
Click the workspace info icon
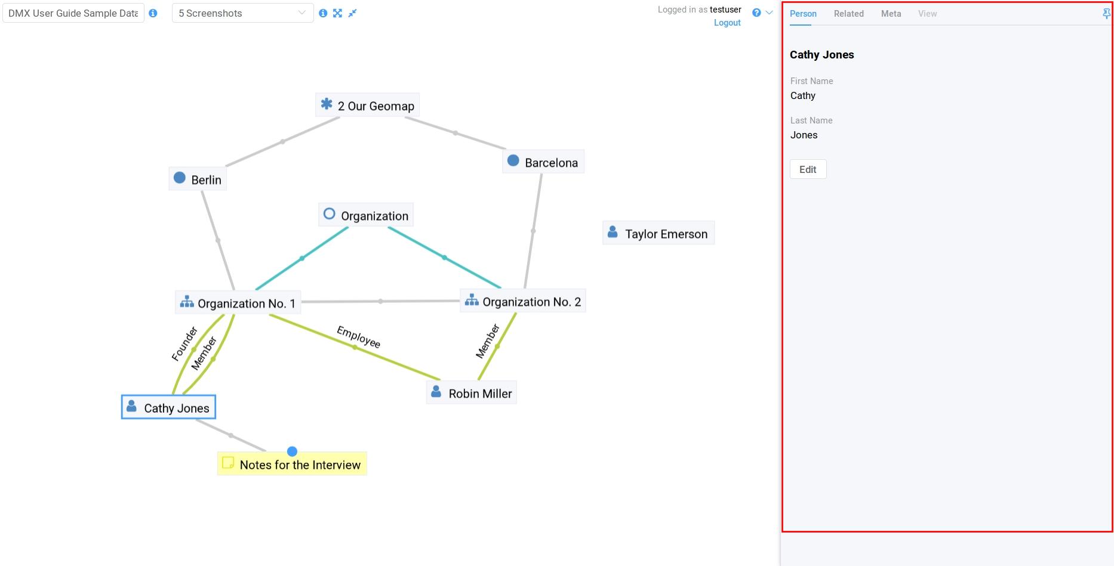point(153,13)
